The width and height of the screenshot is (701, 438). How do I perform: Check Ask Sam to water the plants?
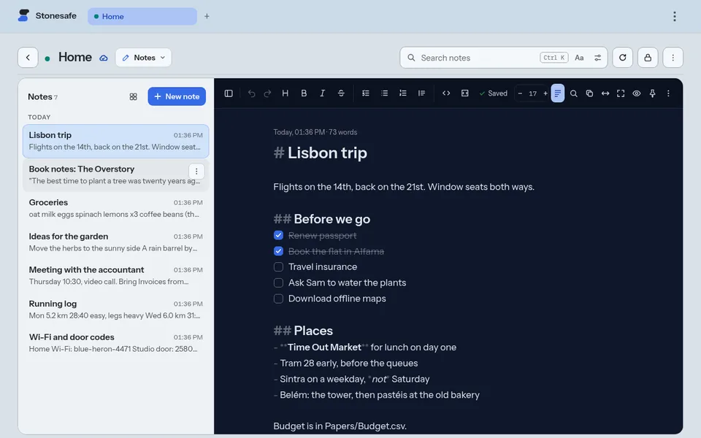(278, 283)
